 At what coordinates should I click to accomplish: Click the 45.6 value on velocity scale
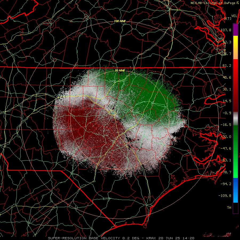[x=227, y=77]
